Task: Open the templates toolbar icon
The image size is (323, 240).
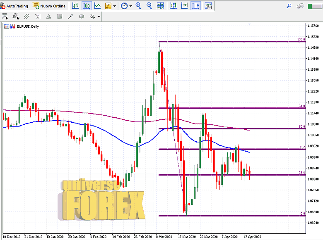Action: 208,6
